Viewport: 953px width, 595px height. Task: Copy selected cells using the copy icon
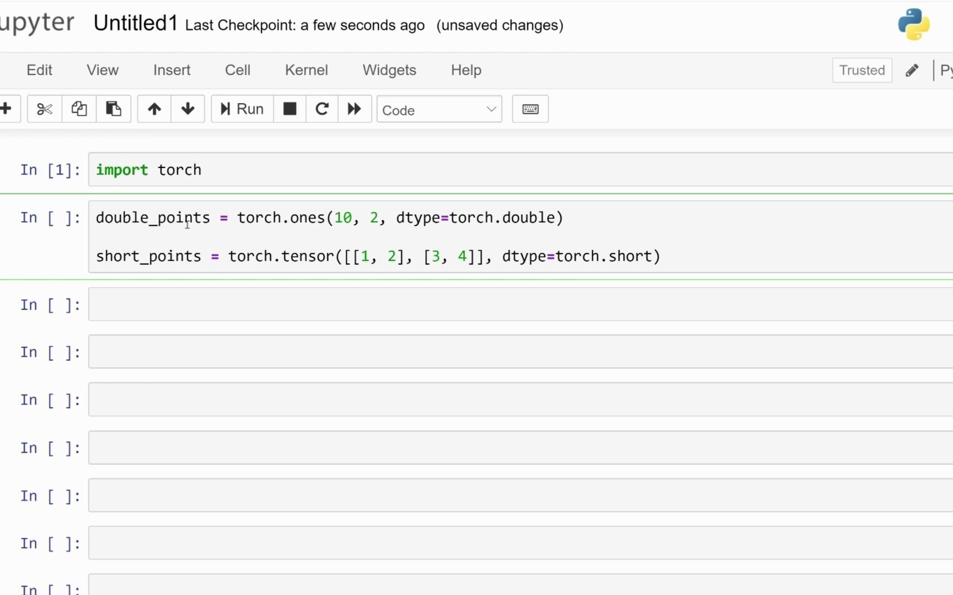[x=79, y=109]
